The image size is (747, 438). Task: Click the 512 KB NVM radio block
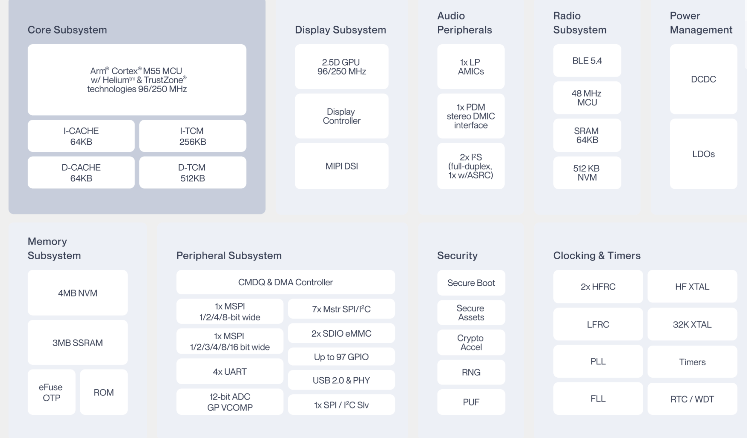587,173
